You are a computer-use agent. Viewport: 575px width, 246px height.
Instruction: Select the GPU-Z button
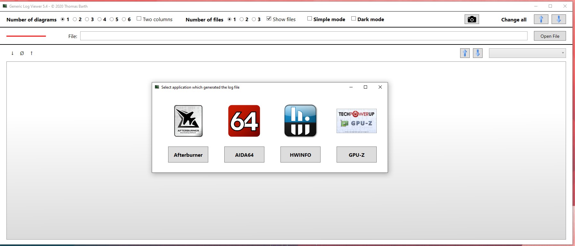[356, 155]
